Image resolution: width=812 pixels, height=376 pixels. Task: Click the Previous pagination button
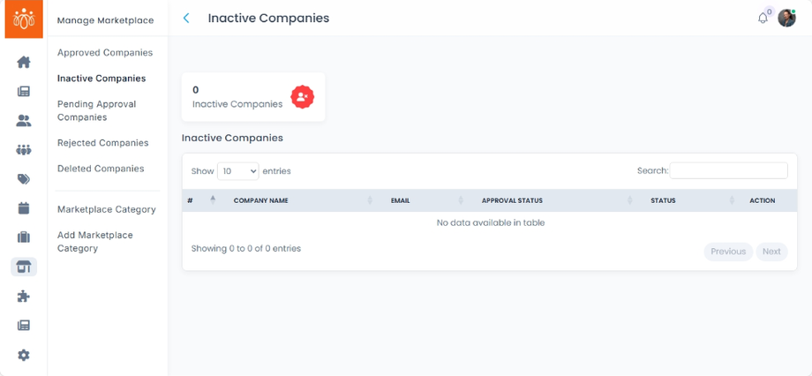(x=728, y=252)
